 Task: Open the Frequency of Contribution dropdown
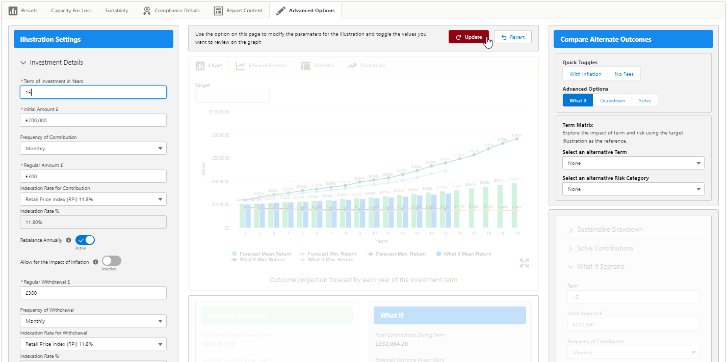pyautogui.click(x=93, y=149)
